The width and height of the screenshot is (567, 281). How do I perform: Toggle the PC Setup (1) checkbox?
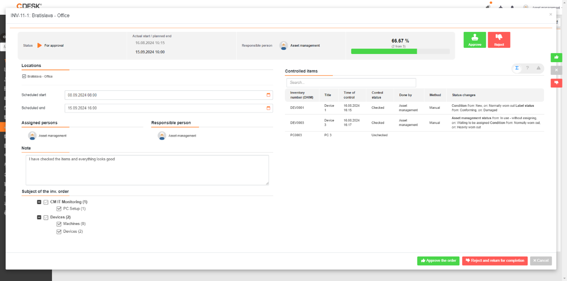(59, 209)
